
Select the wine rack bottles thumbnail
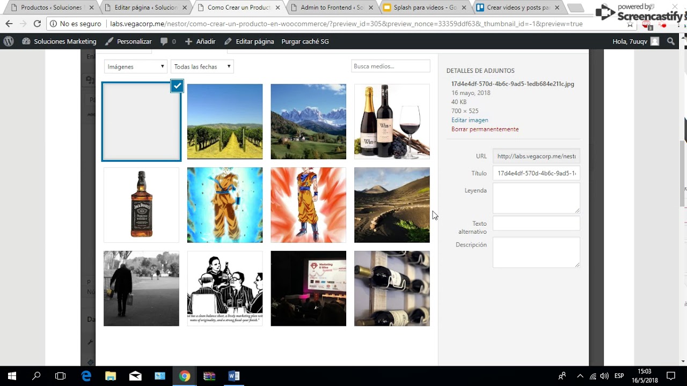click(x=392, y=288)
